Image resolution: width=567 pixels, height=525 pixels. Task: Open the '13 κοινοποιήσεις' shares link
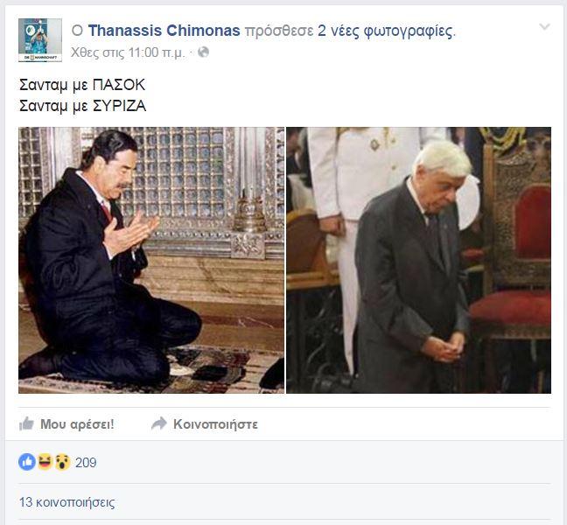66,502
